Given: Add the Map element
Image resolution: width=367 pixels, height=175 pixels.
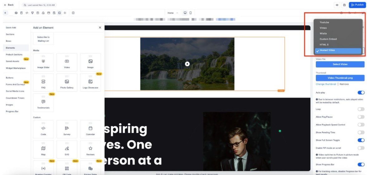Looking at the screenshot, I should [43, 150].
